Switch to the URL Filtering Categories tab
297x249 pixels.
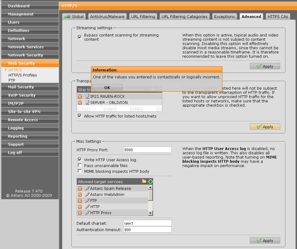tap(185, 17)
